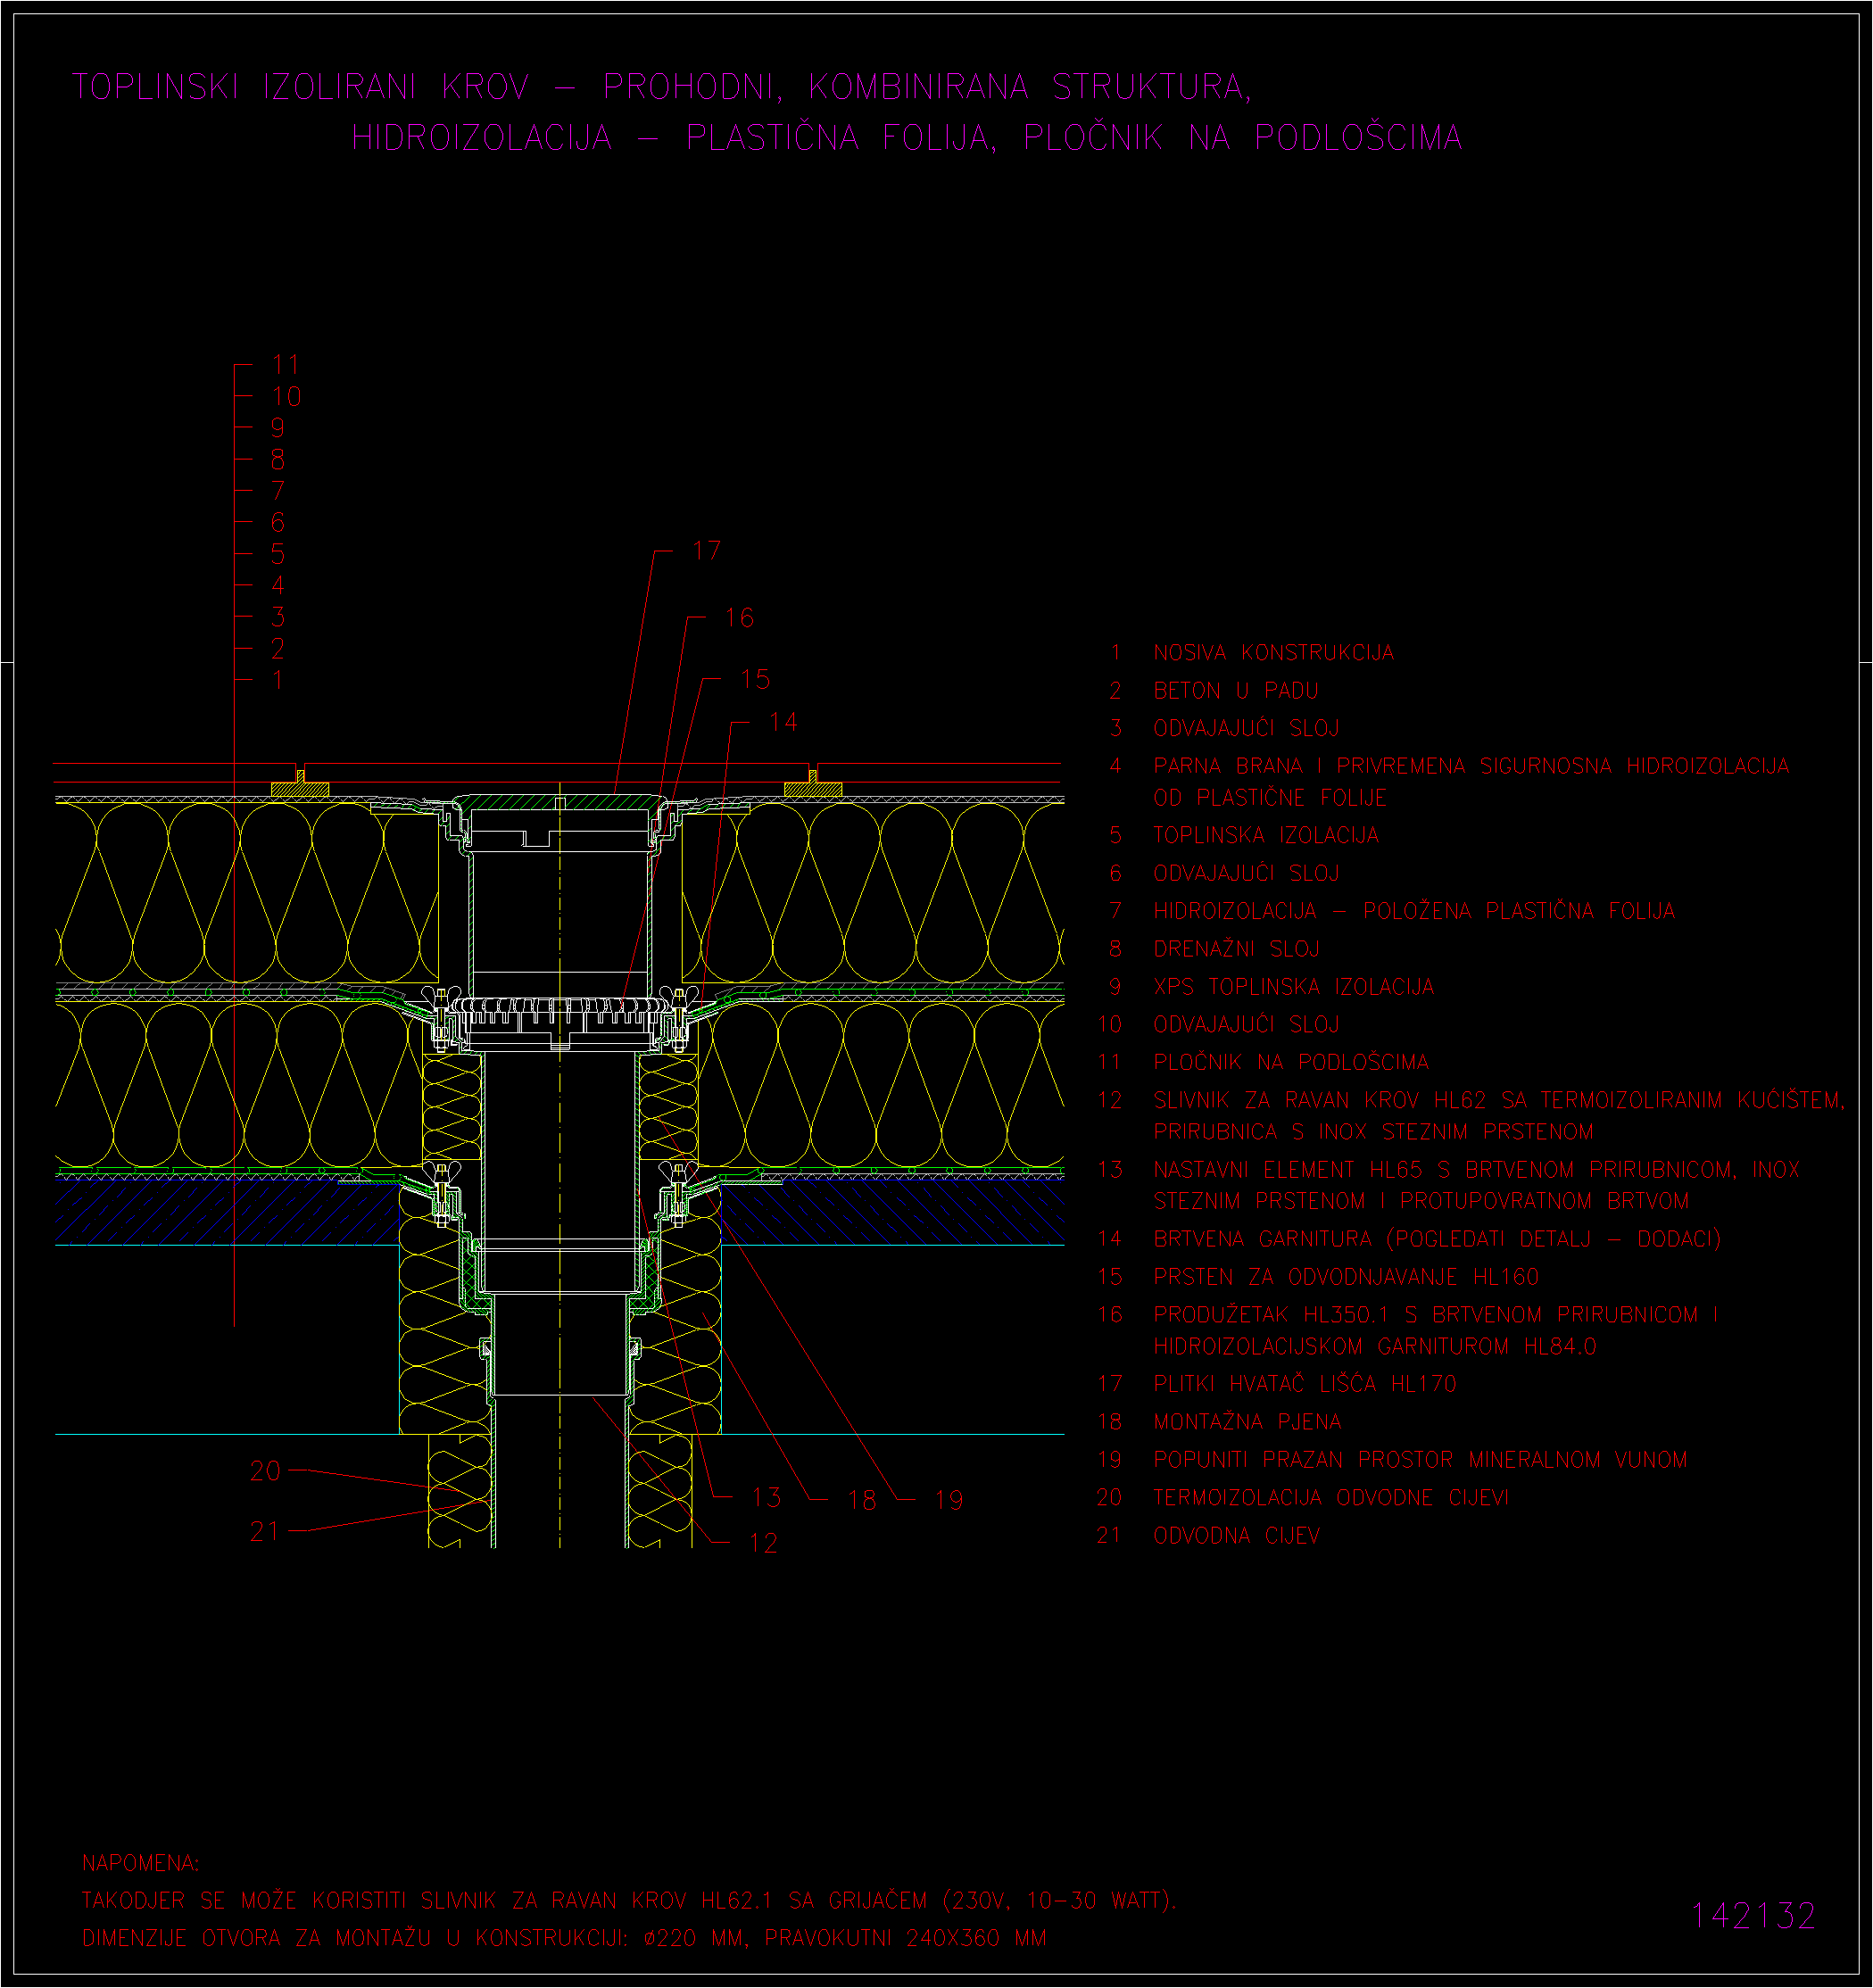The width and height of the screenshot is (1873, 1988).
Task: Click the 'NAPOMENA:' note heading
Action: pos(141,1863)
